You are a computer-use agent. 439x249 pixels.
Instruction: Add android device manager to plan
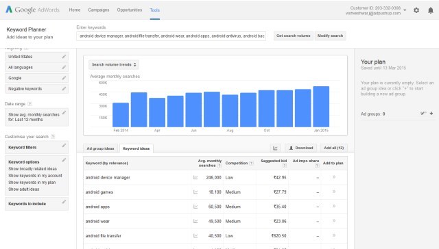click(334, 177)
